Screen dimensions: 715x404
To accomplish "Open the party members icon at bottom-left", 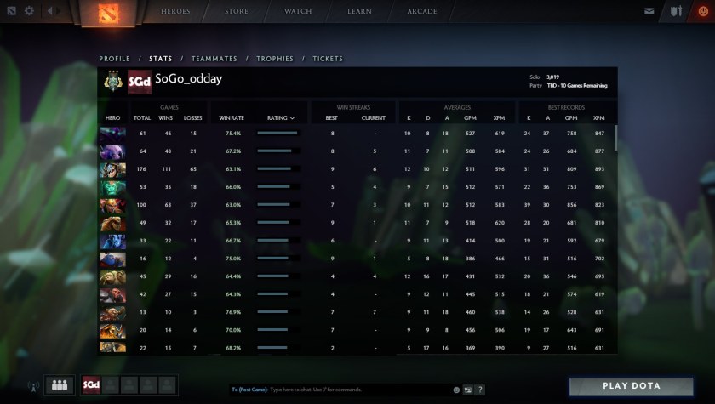I will pos(60,385).
